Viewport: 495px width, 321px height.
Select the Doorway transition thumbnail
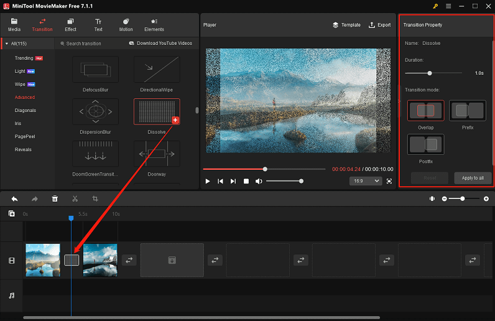click(x=157, y=154)
